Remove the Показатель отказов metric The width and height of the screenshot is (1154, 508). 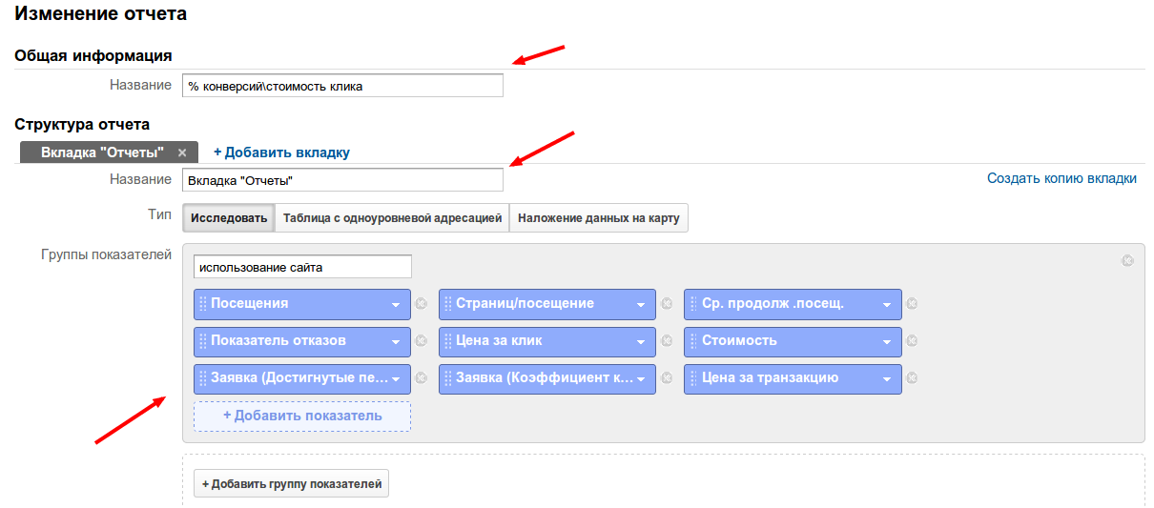(421, 341)
